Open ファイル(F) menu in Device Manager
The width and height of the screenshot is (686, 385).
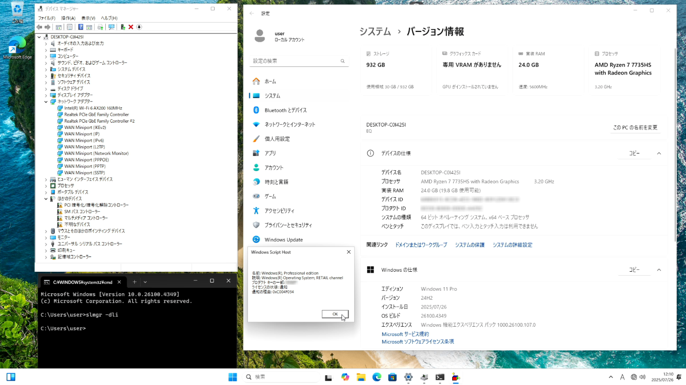[47, 18]
